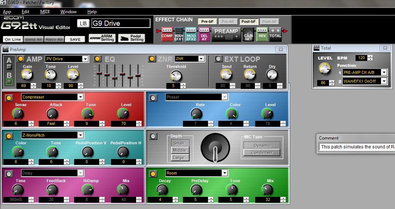Click the EXT LOOP Dry knob
Viewport: 395px width, 209px height.
272,75
